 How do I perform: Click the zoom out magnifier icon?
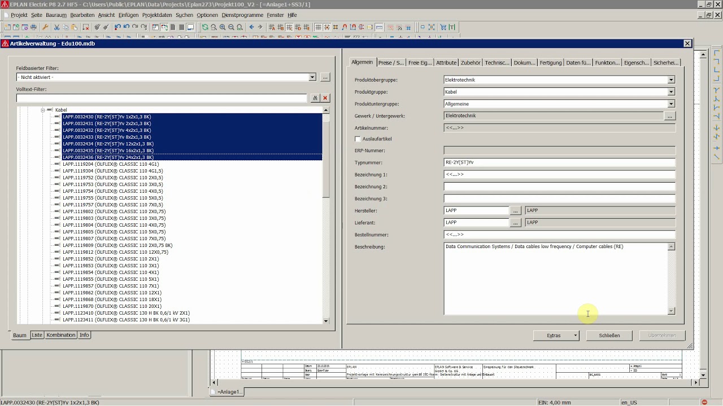coord(231,27)
